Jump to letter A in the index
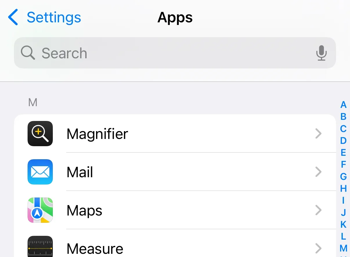The width and height of the screenshot is (350, 257). coord(343,105)
